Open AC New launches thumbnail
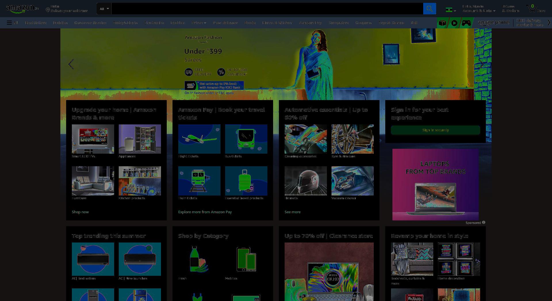 tap(140, 259)
